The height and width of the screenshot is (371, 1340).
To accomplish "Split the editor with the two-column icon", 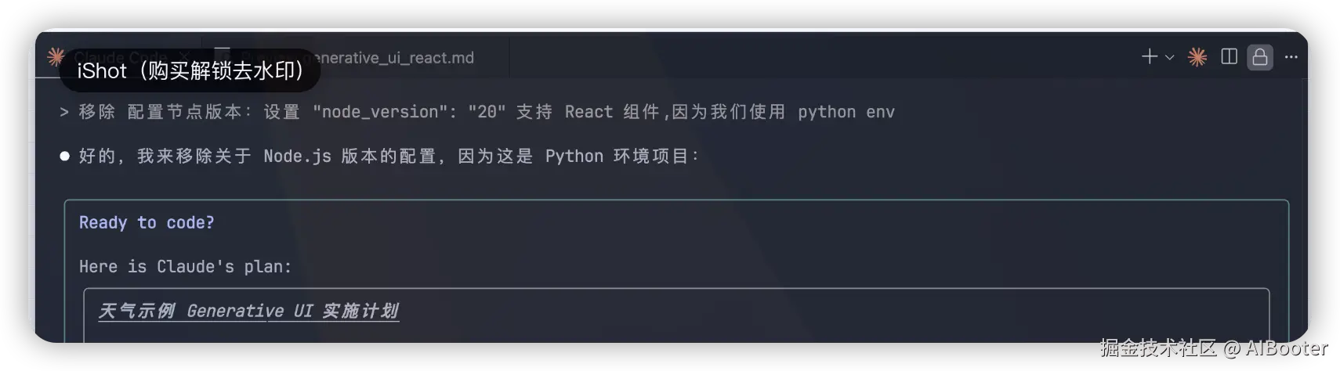I will 1229,56.
